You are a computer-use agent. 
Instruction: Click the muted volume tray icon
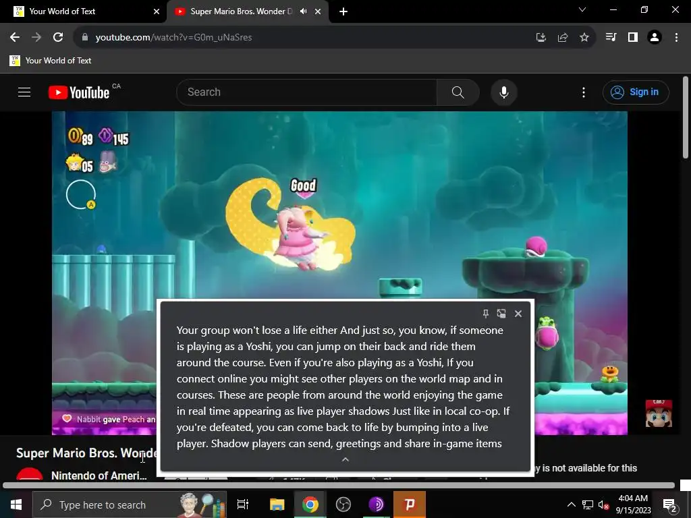pyautogui.click(x=604, y=505)
